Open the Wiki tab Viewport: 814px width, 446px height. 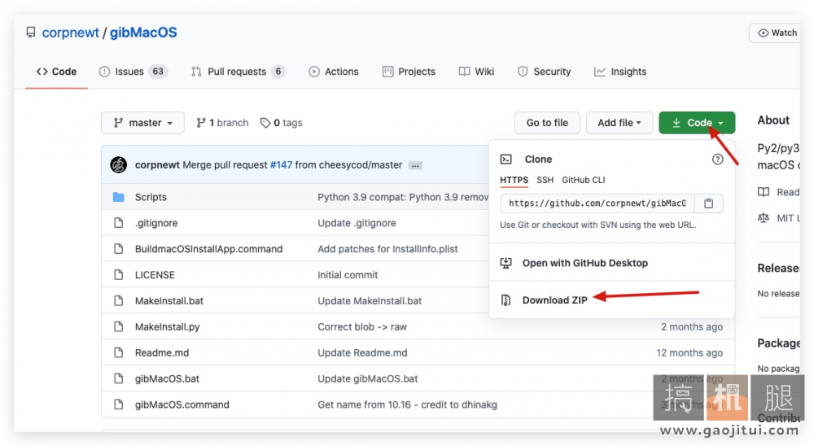click(476, 72)
